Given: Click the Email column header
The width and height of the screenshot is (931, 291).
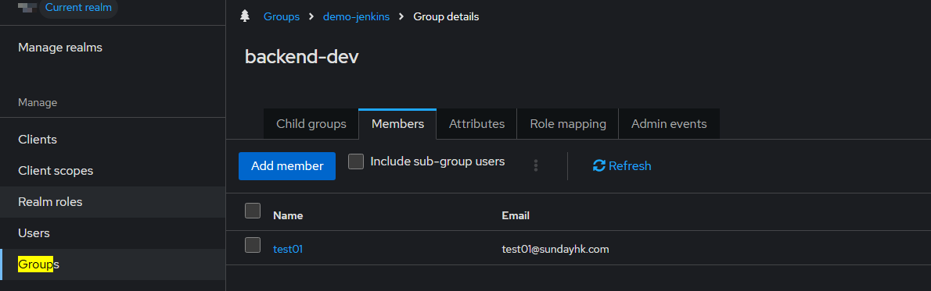Looking at the screenshot, I should tap(516, 216).
